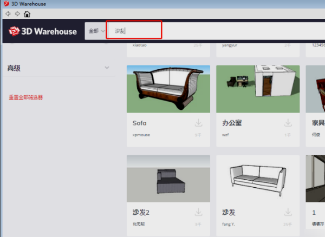Download the Sofa model

tap(199, 123)
